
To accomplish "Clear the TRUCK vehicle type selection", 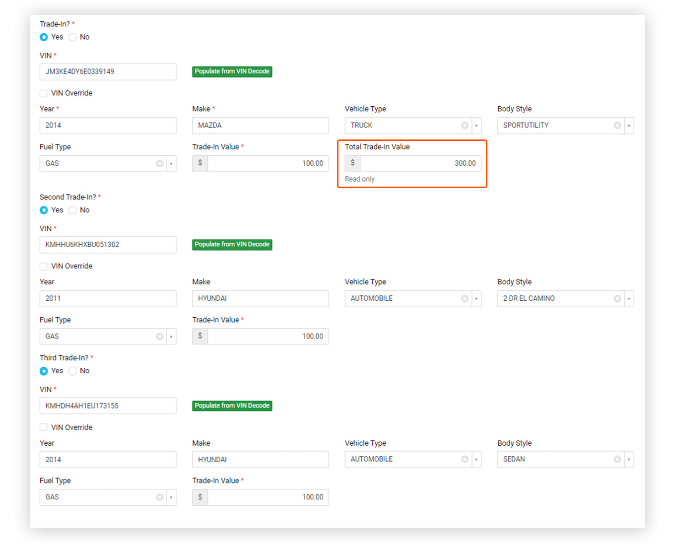I will click(x=465, y=126).
